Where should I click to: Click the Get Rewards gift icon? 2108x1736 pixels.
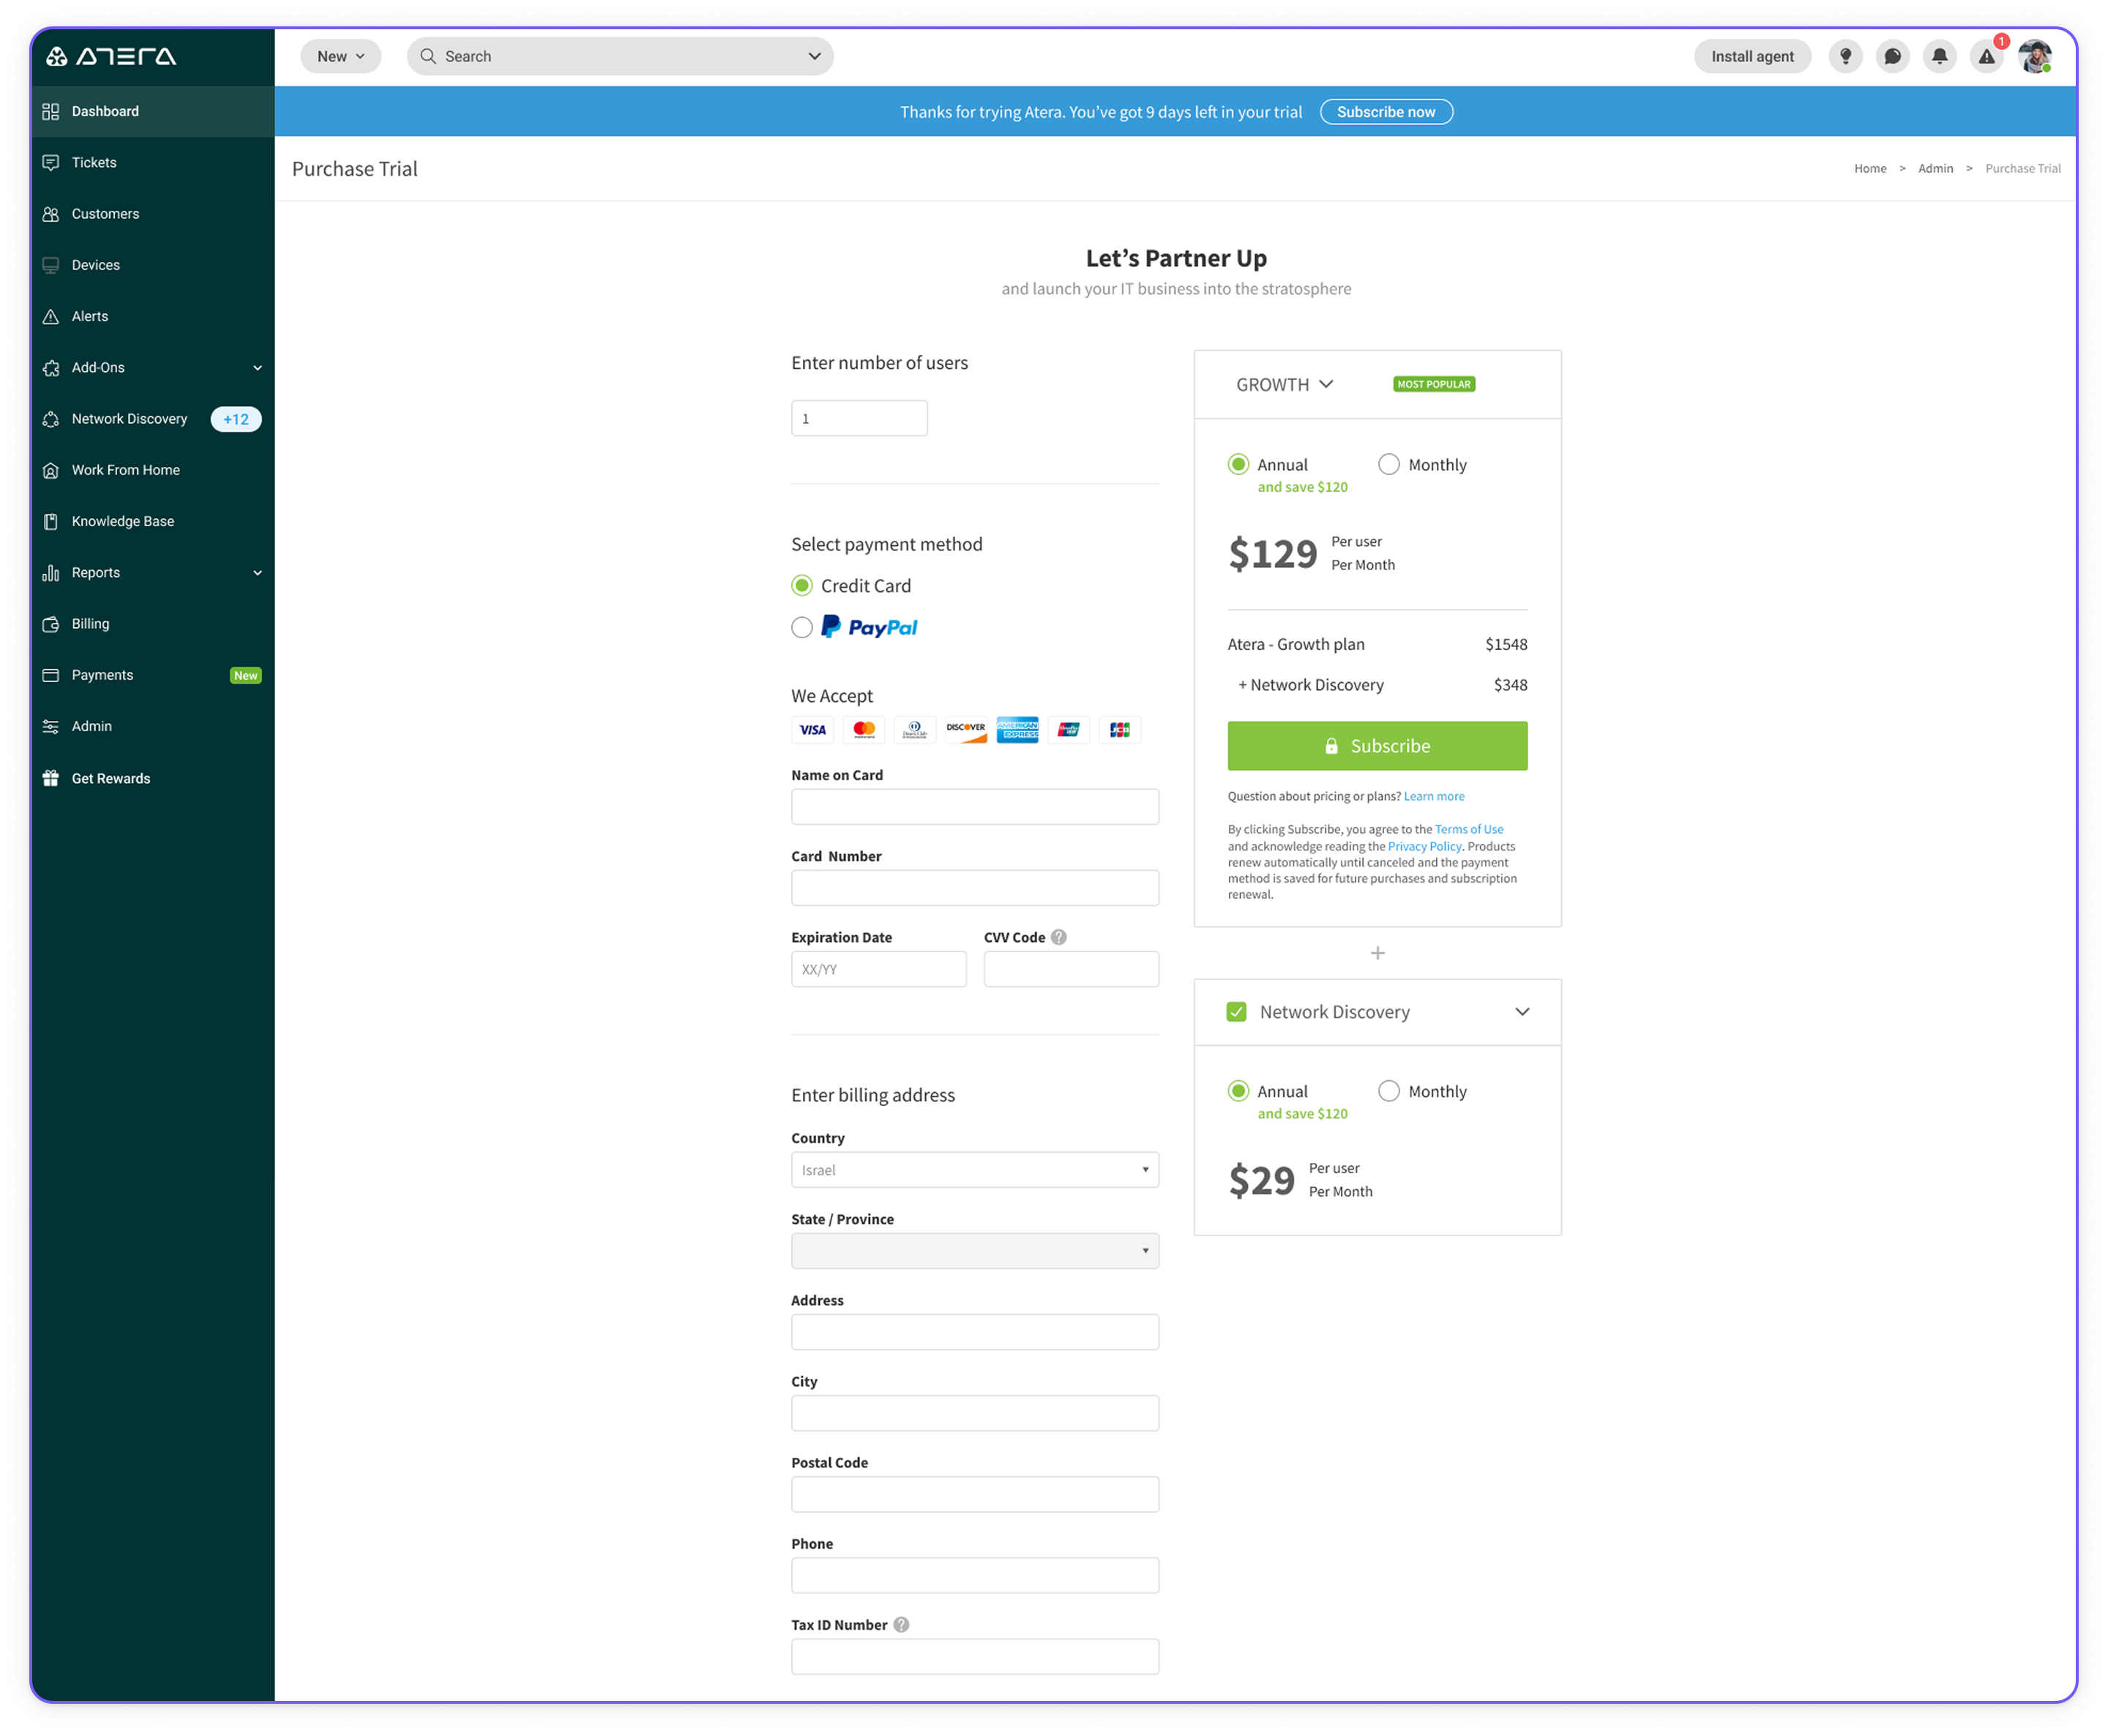(x=51, y=778)
